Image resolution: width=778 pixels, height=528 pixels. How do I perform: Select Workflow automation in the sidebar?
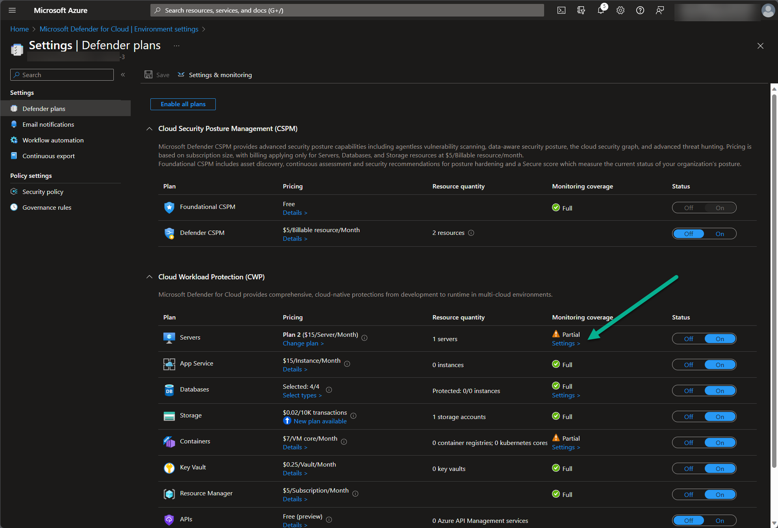53,140
